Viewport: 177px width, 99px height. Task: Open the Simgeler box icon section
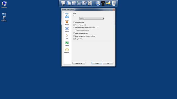tap(67, 22)
